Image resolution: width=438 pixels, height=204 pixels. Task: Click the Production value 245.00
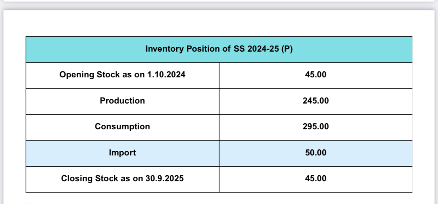pyautogui.click(x=316, y=101)
